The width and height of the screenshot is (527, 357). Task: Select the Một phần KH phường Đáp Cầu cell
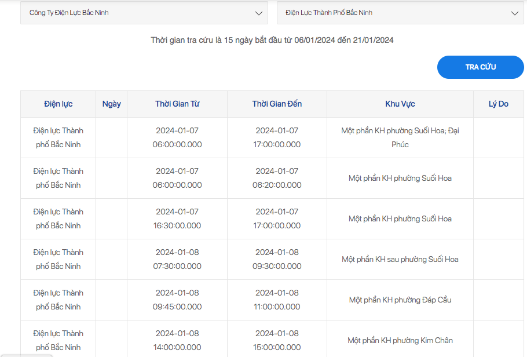[400, 300]
